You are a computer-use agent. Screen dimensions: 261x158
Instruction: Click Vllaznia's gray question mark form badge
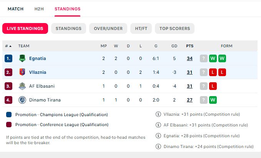(x=204, y=72)
